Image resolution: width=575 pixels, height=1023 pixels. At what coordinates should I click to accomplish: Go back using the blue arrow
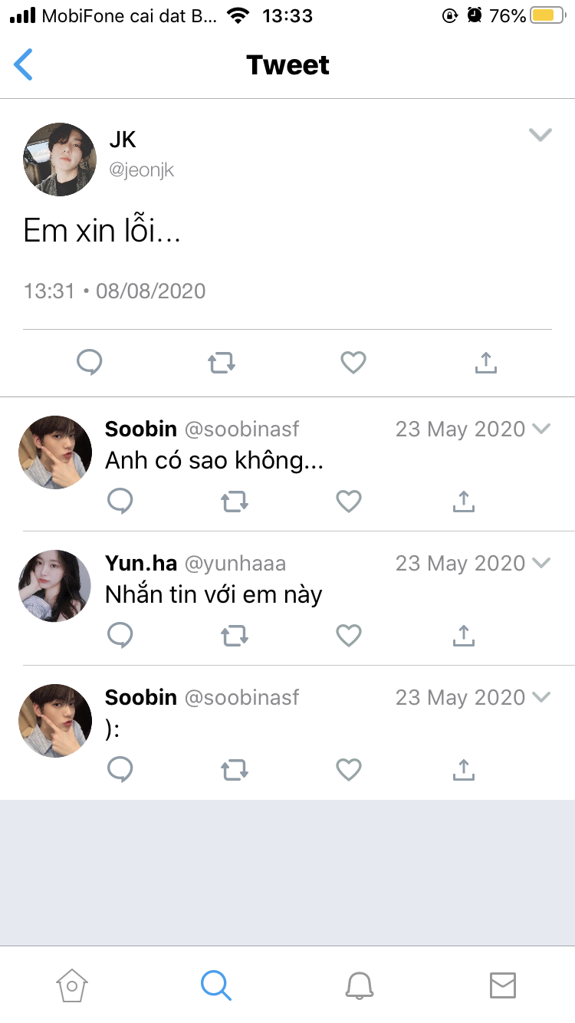24,64
